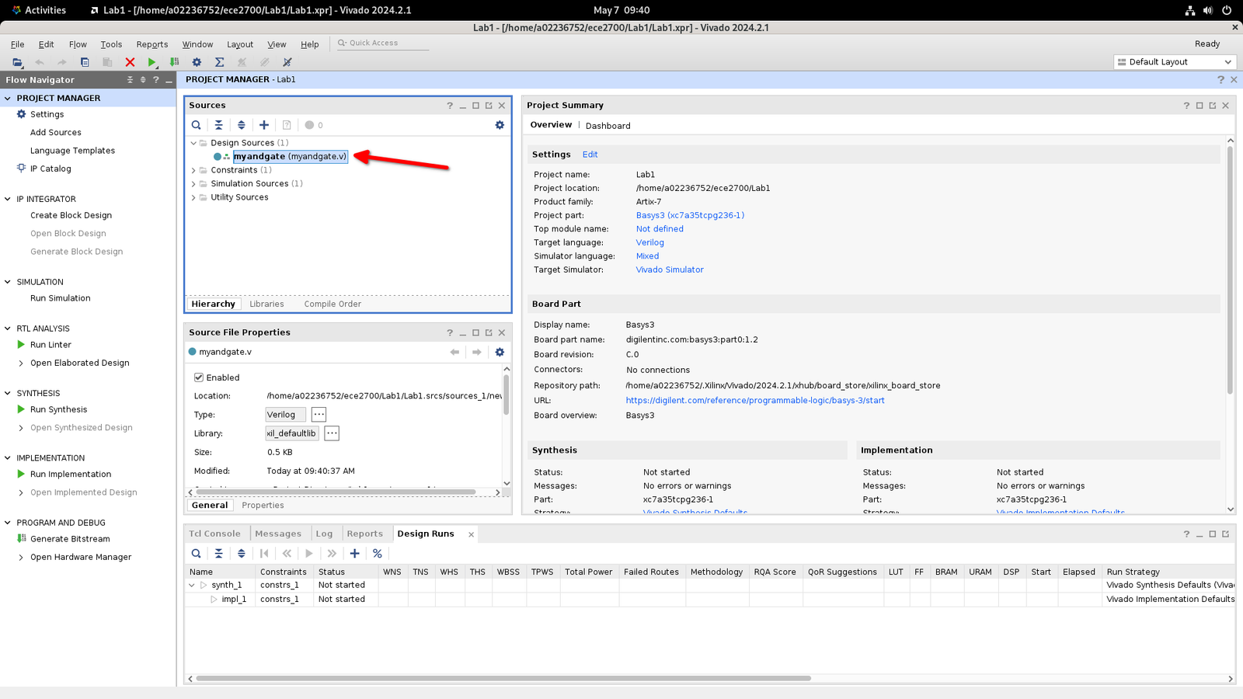This screenshot has width=1243, height=699.
Task: Switch to the Tcl Console tab
Action: (x=215, y=534)
